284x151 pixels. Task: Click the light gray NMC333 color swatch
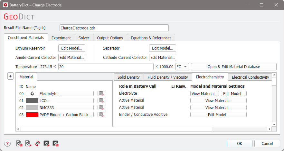[32, 107]
